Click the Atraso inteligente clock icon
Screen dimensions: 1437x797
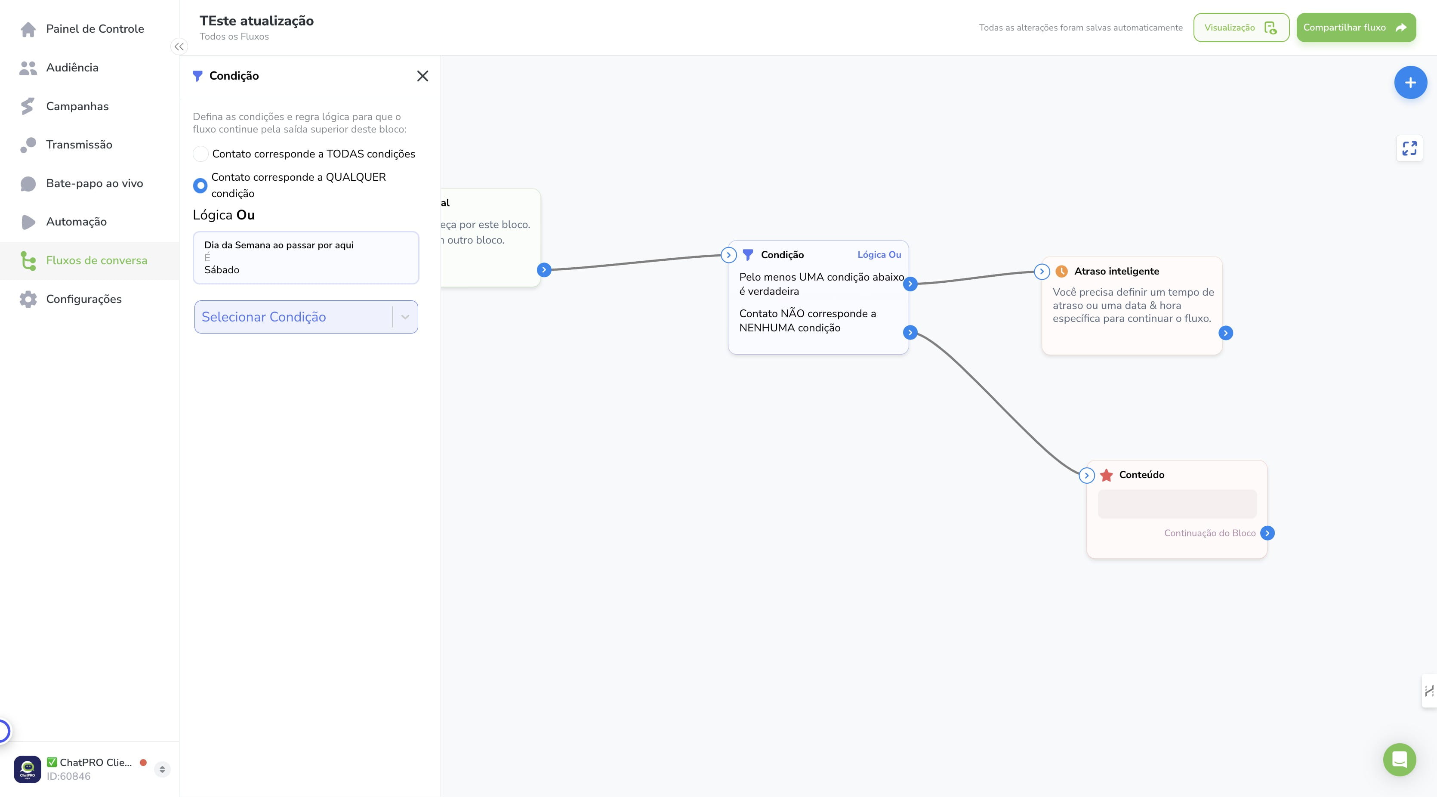[1061, 271]
